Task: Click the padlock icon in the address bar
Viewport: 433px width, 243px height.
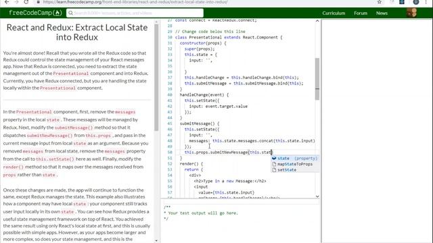Action: [x=39, y=2]
